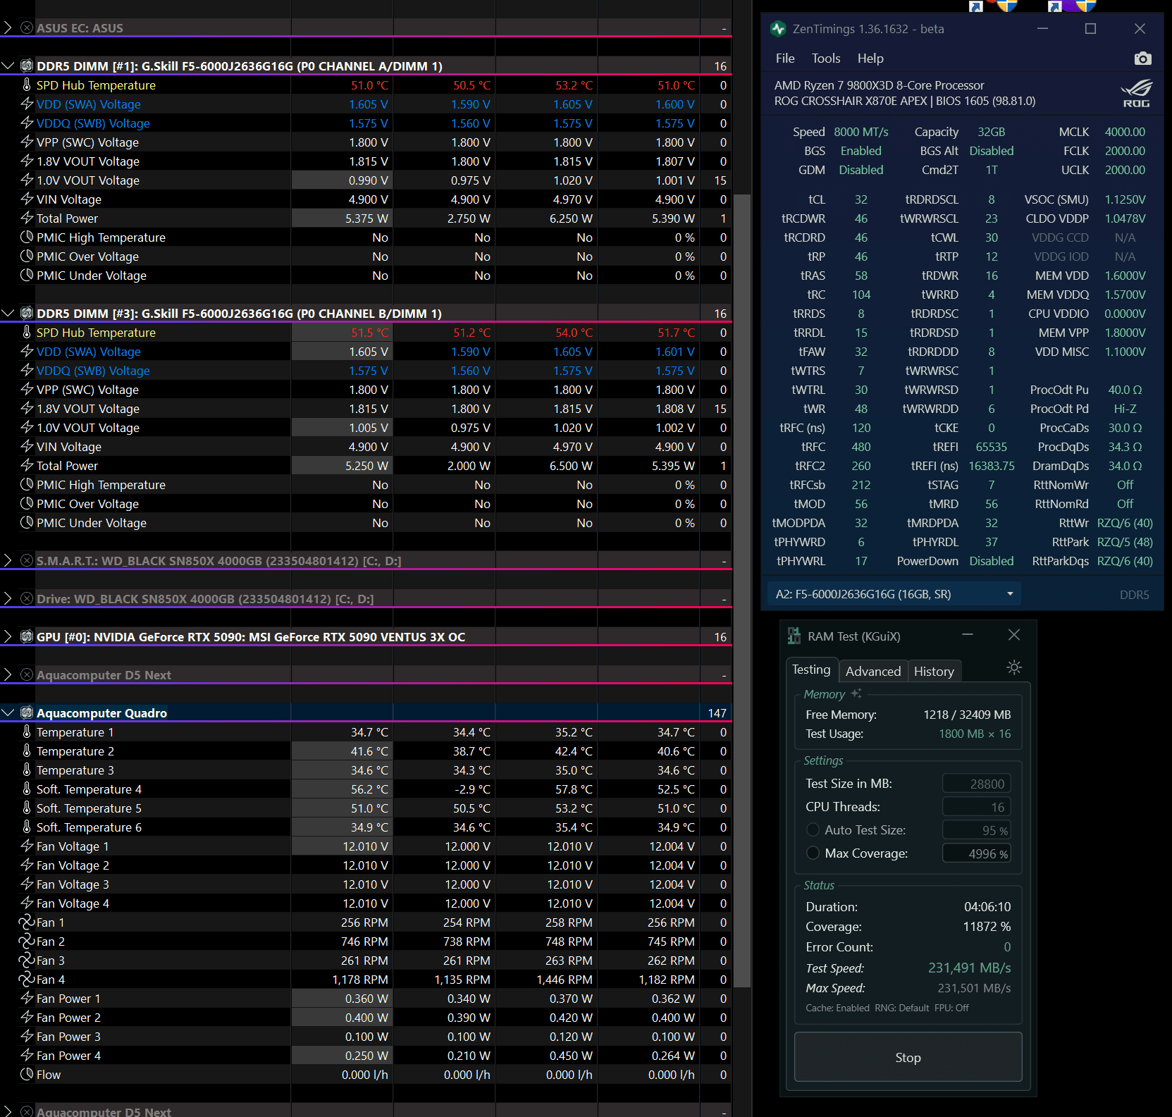Click clock icon of DIMM #1 PMIC High Temperature
1172x1117 pixels.
click(27, 237)
